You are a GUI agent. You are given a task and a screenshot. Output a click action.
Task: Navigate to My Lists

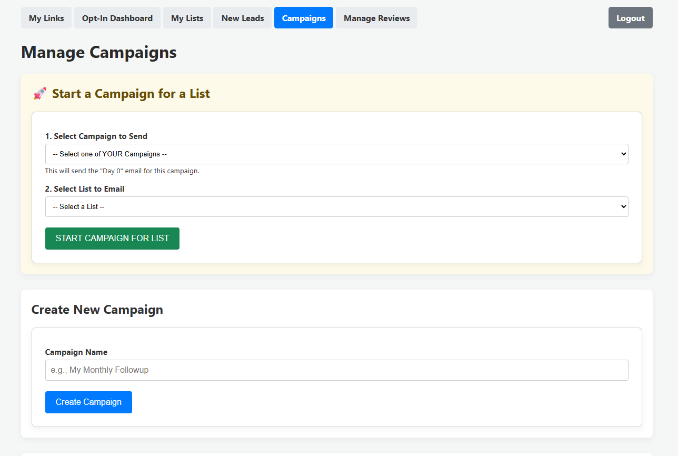(187, 17)
